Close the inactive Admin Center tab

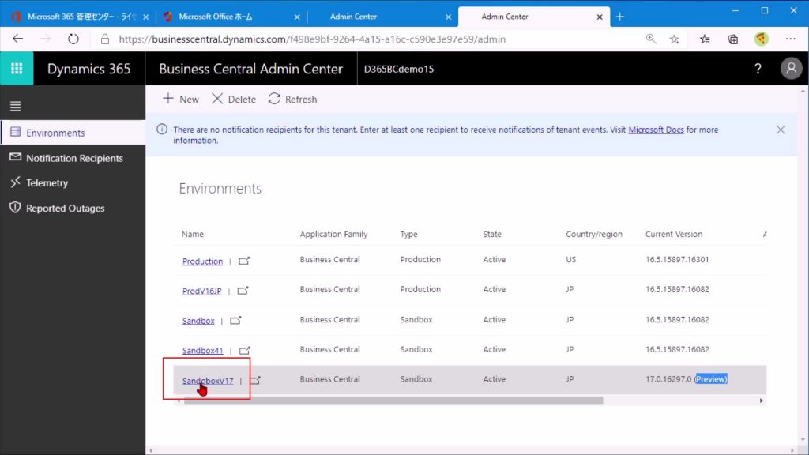pyautogui.click(x=448, y=17)
